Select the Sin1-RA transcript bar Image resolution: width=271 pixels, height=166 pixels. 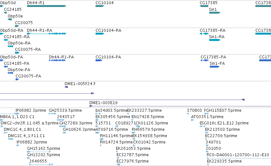pyautogui.click(x=215, y=40)
